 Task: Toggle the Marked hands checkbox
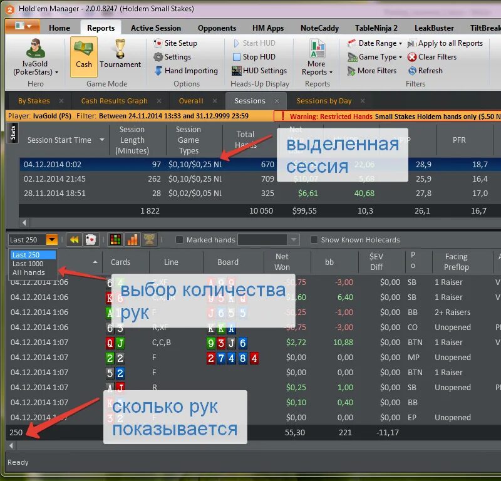point(180,240)
